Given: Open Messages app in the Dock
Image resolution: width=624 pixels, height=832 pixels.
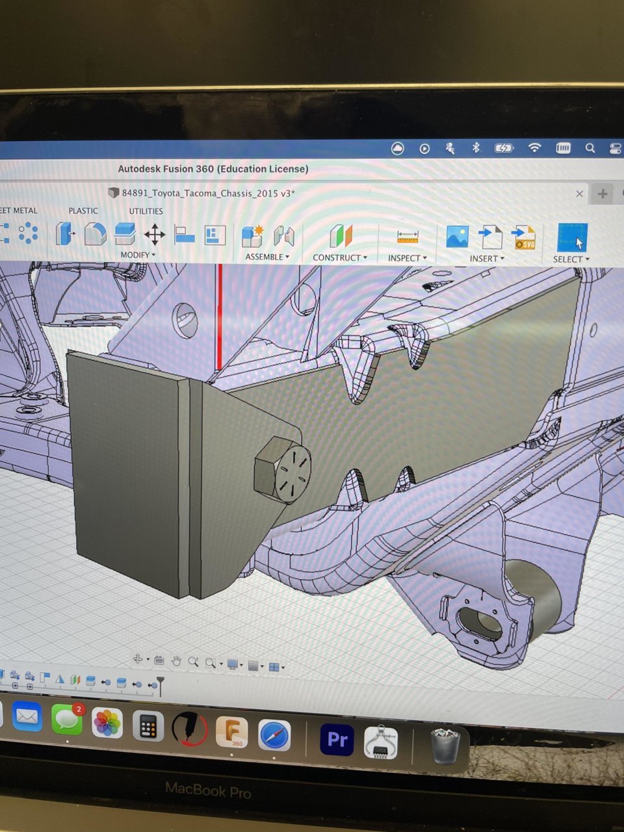Looking at the screenshot, I should point(67,720).
